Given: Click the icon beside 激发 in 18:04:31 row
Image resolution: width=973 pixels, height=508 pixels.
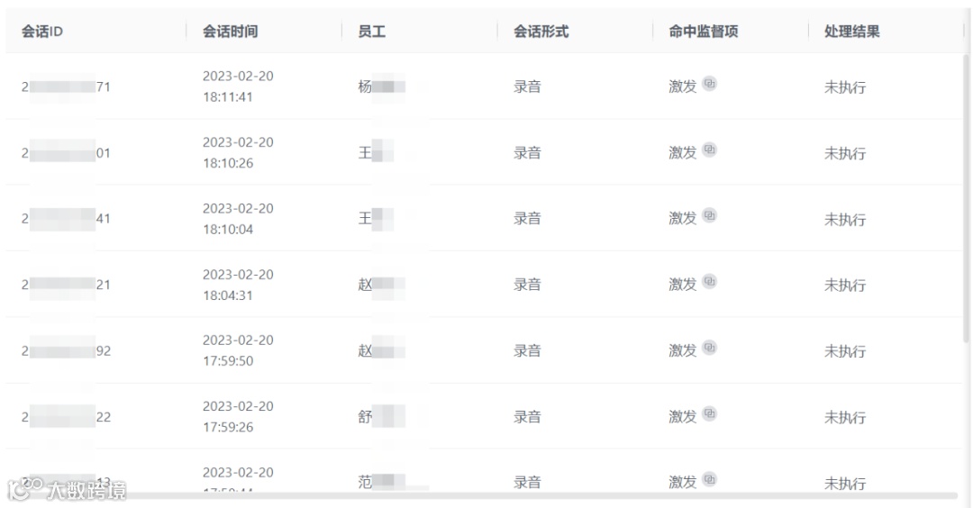Looking at the screenshot, I should [710, 281].
